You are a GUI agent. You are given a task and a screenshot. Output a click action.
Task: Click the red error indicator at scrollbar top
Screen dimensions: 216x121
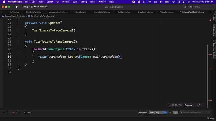[210, 21]
